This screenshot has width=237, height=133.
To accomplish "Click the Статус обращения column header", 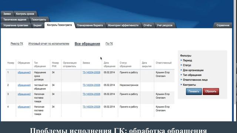I will click(x=126, y=65).
